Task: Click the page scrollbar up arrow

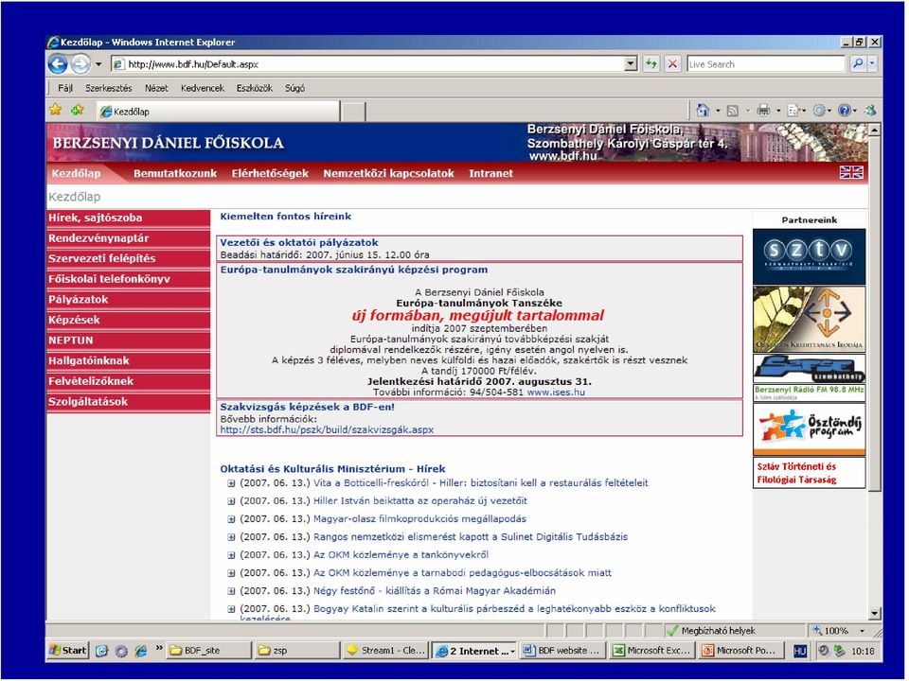Action: pyautogui.click(x=874, y=130)
